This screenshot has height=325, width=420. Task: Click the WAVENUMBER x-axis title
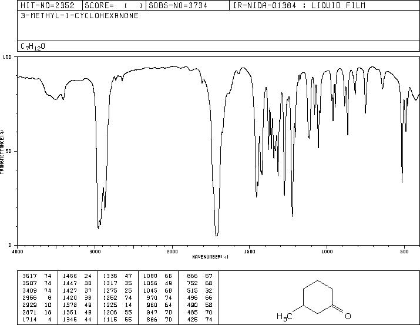pos(210,257)
